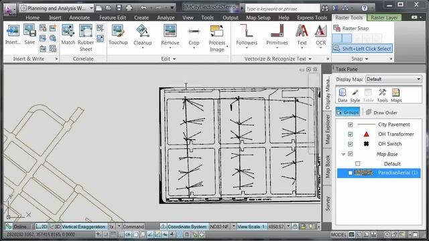Click the Undo arrow in quick access toolbar

coord(143,7)
